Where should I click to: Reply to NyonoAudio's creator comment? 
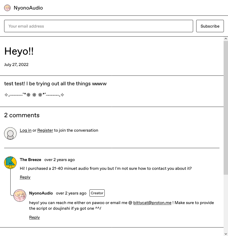pyautogui.click(x=34, y=217)
